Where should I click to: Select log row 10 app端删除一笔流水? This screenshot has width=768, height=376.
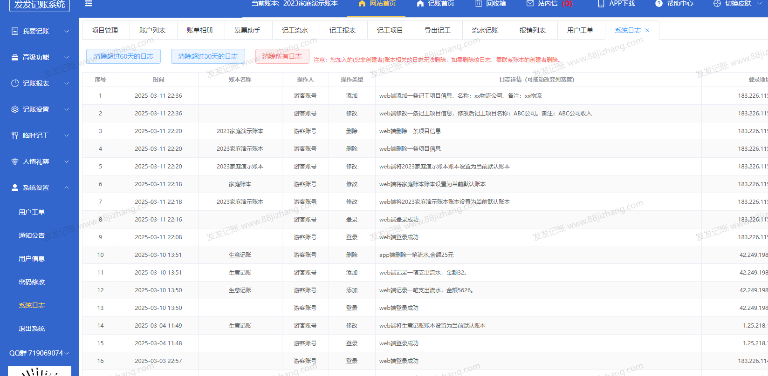(425, 255)
